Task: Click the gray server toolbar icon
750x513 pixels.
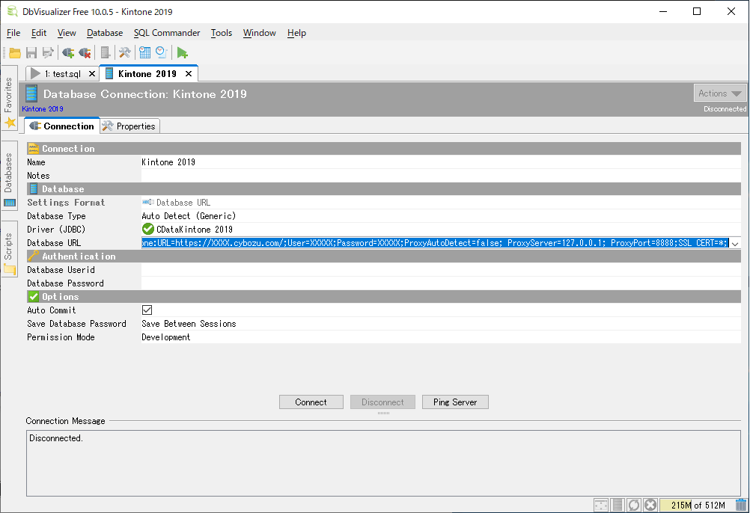Action: tap(106, 52)
